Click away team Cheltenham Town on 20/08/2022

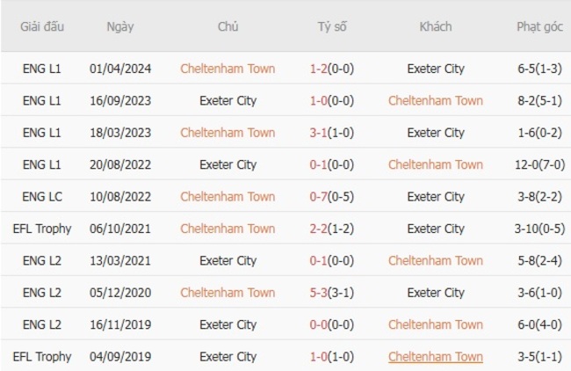tap(435, 164)
